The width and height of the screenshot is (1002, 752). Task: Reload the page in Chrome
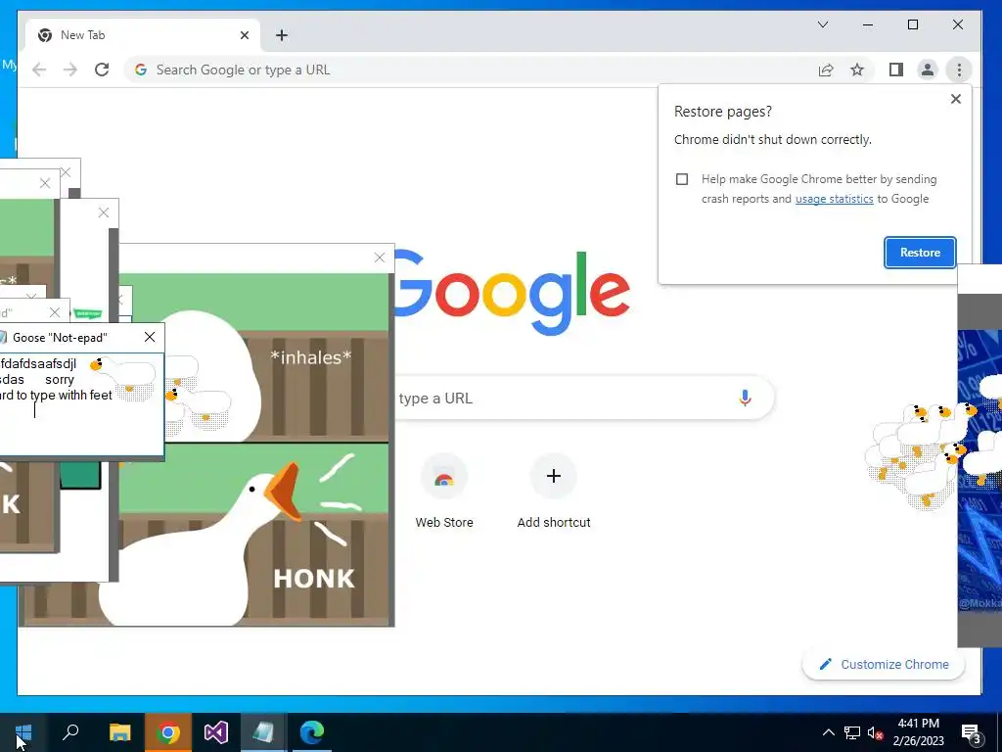point(102,70)
